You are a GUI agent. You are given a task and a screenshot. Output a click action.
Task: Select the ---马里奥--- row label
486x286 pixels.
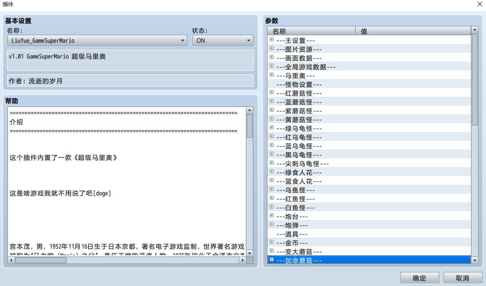click(296, 76)
